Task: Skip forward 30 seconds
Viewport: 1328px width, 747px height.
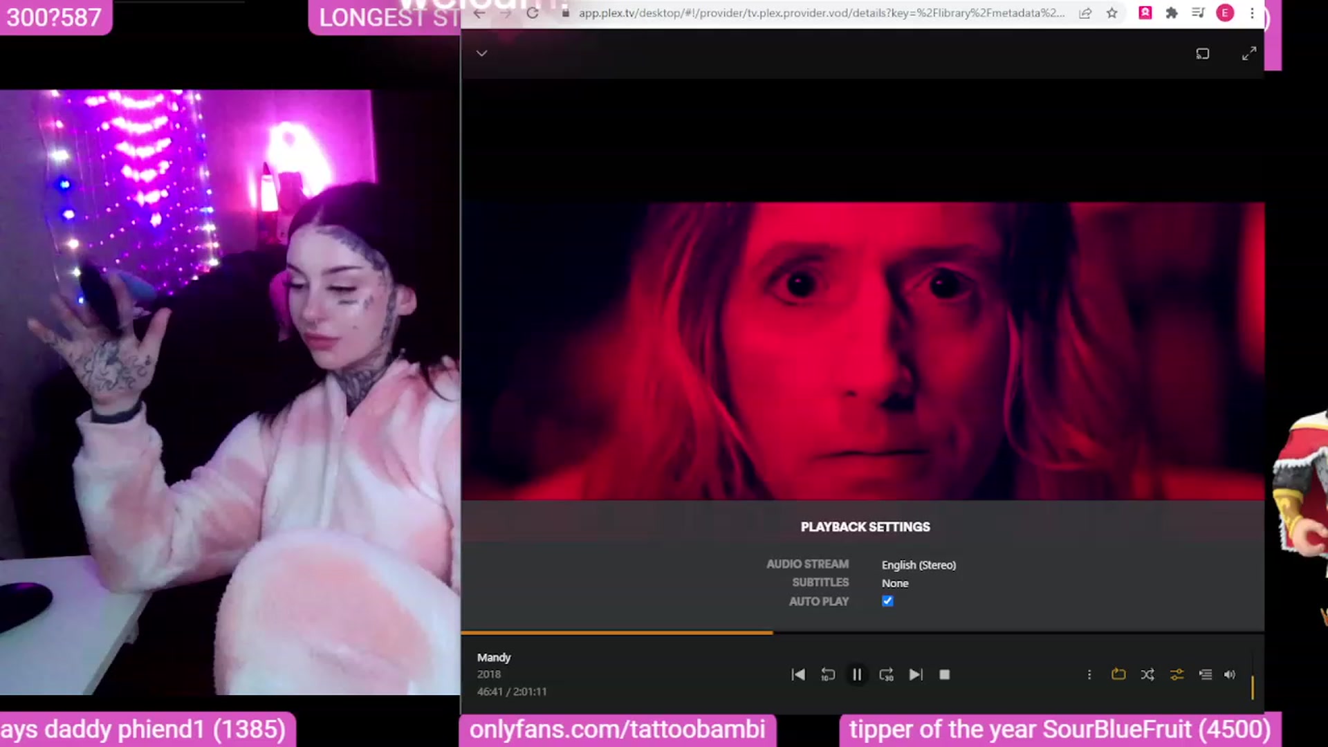Action: 886,674
